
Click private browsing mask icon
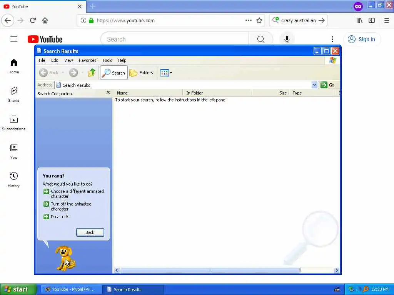(x=358, y=6)
